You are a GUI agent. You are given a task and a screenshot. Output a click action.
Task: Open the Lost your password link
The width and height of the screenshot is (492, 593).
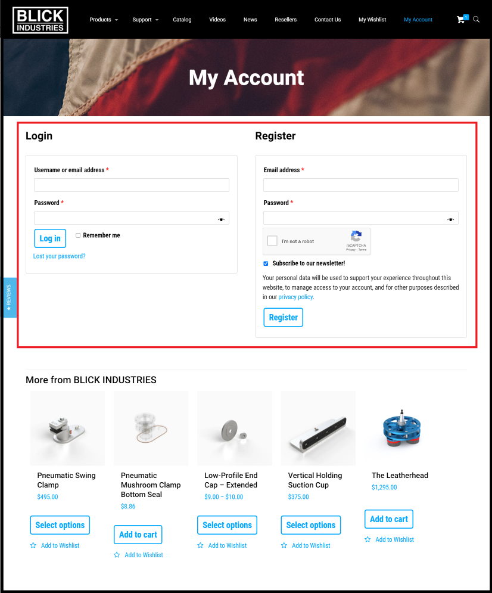[x=60, y=256]
